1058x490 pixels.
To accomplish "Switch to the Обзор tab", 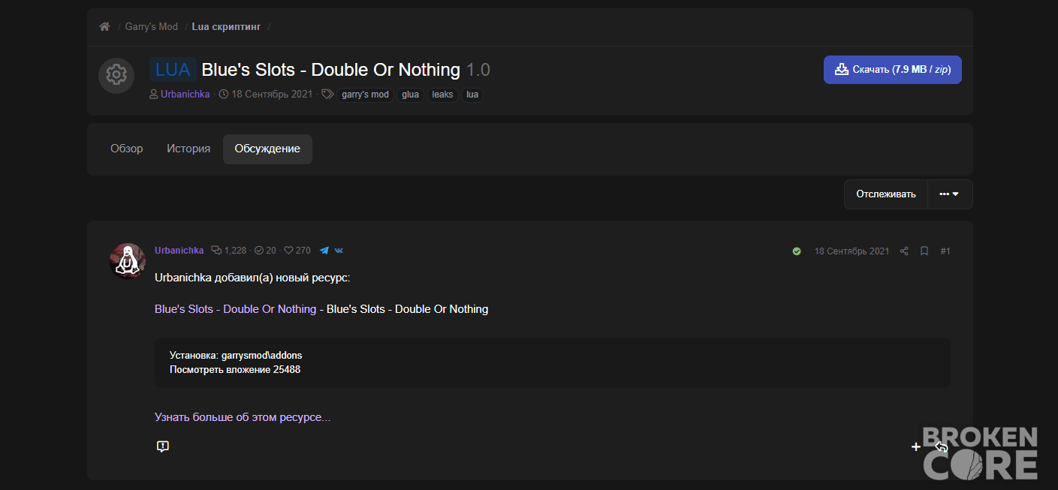I will pos(127,149).
